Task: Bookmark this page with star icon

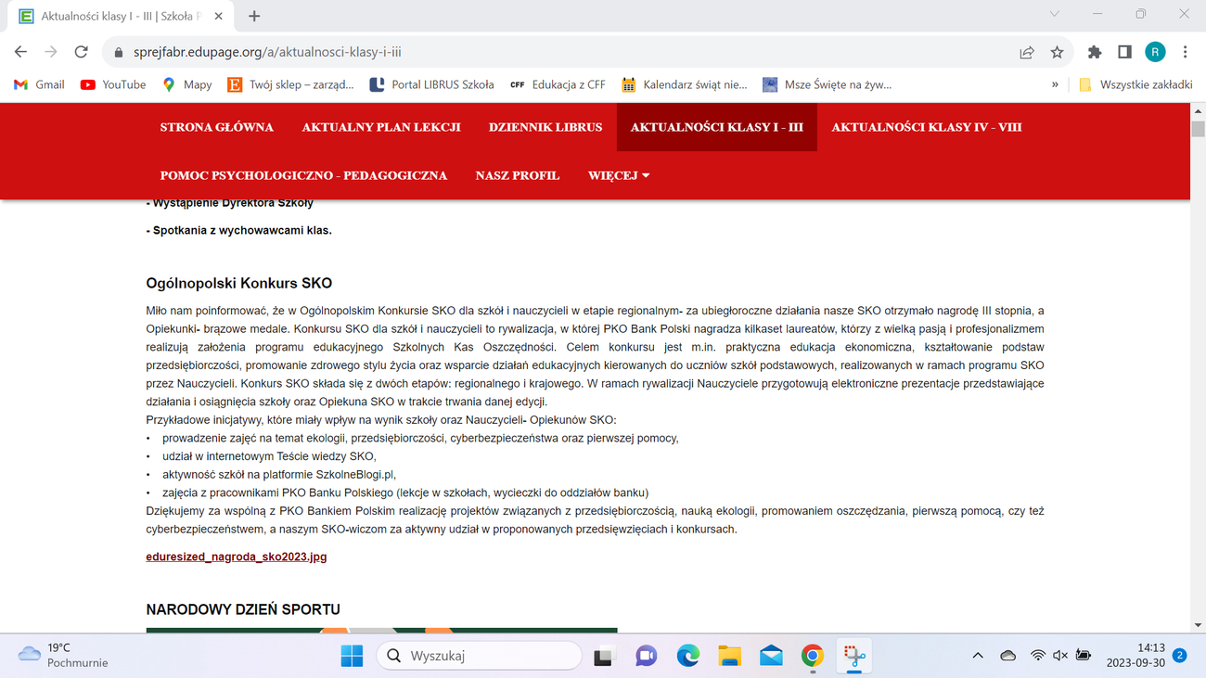Action: (1057, 53)
